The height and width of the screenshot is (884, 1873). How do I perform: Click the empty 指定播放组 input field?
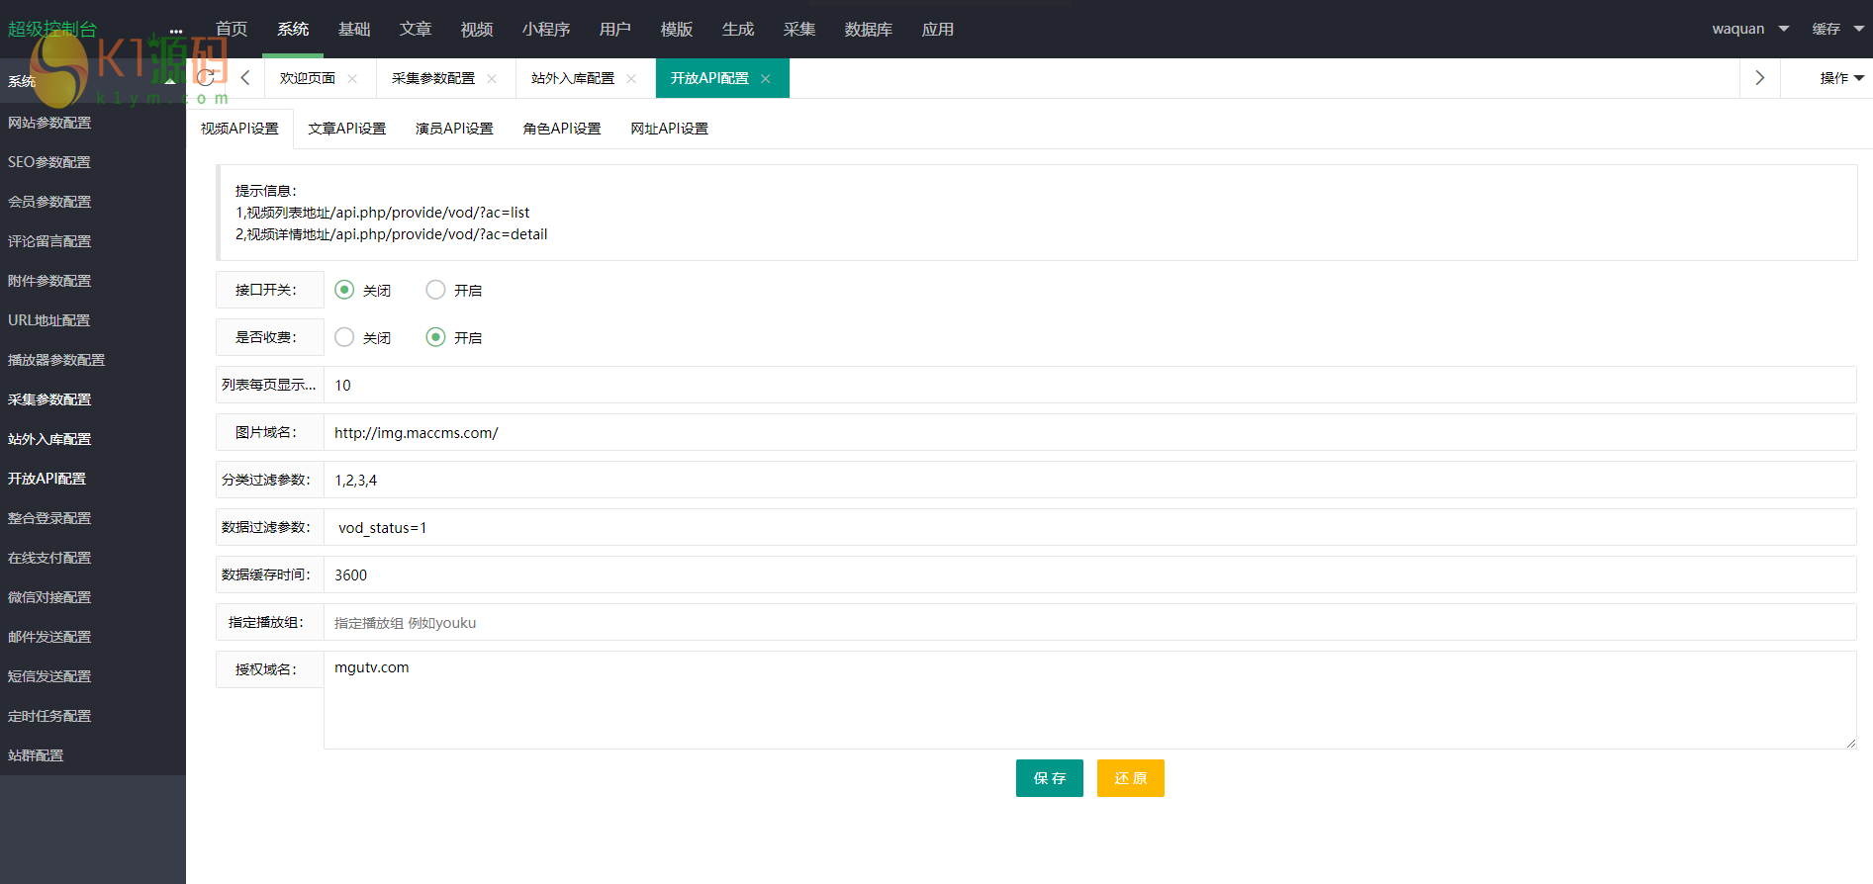(1090, 622)
